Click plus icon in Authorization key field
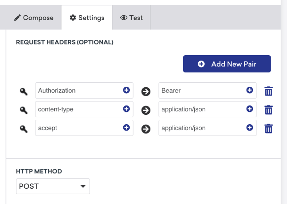Viewport: 287px width, 204px height. click(126, 90)
